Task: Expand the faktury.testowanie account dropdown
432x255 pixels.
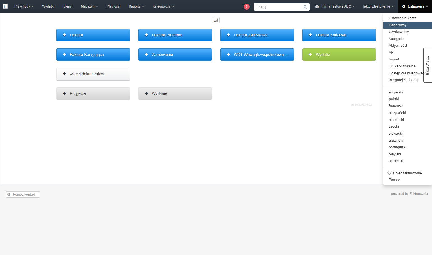Action: [378, 6]
